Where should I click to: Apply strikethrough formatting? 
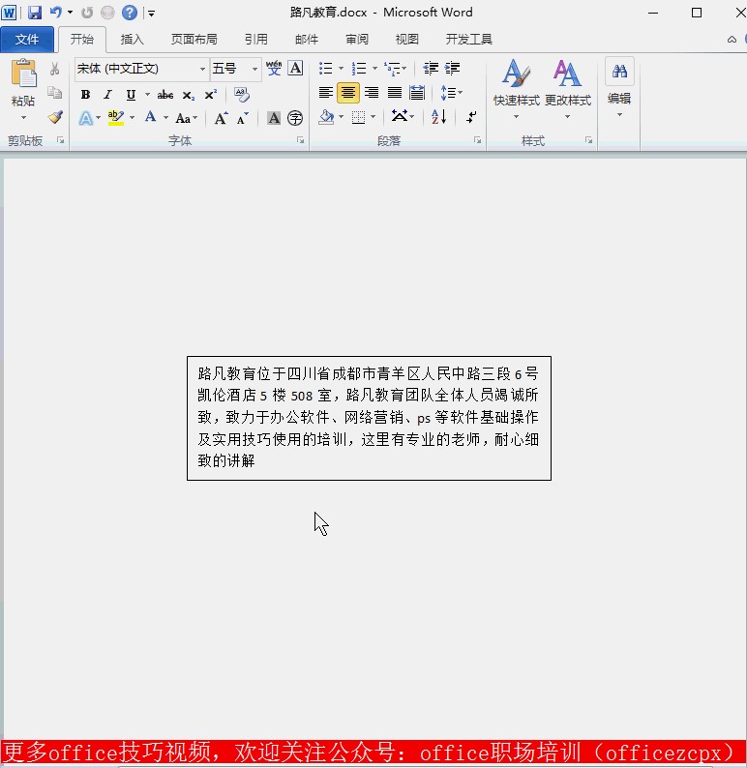click(x=164, y=95)
